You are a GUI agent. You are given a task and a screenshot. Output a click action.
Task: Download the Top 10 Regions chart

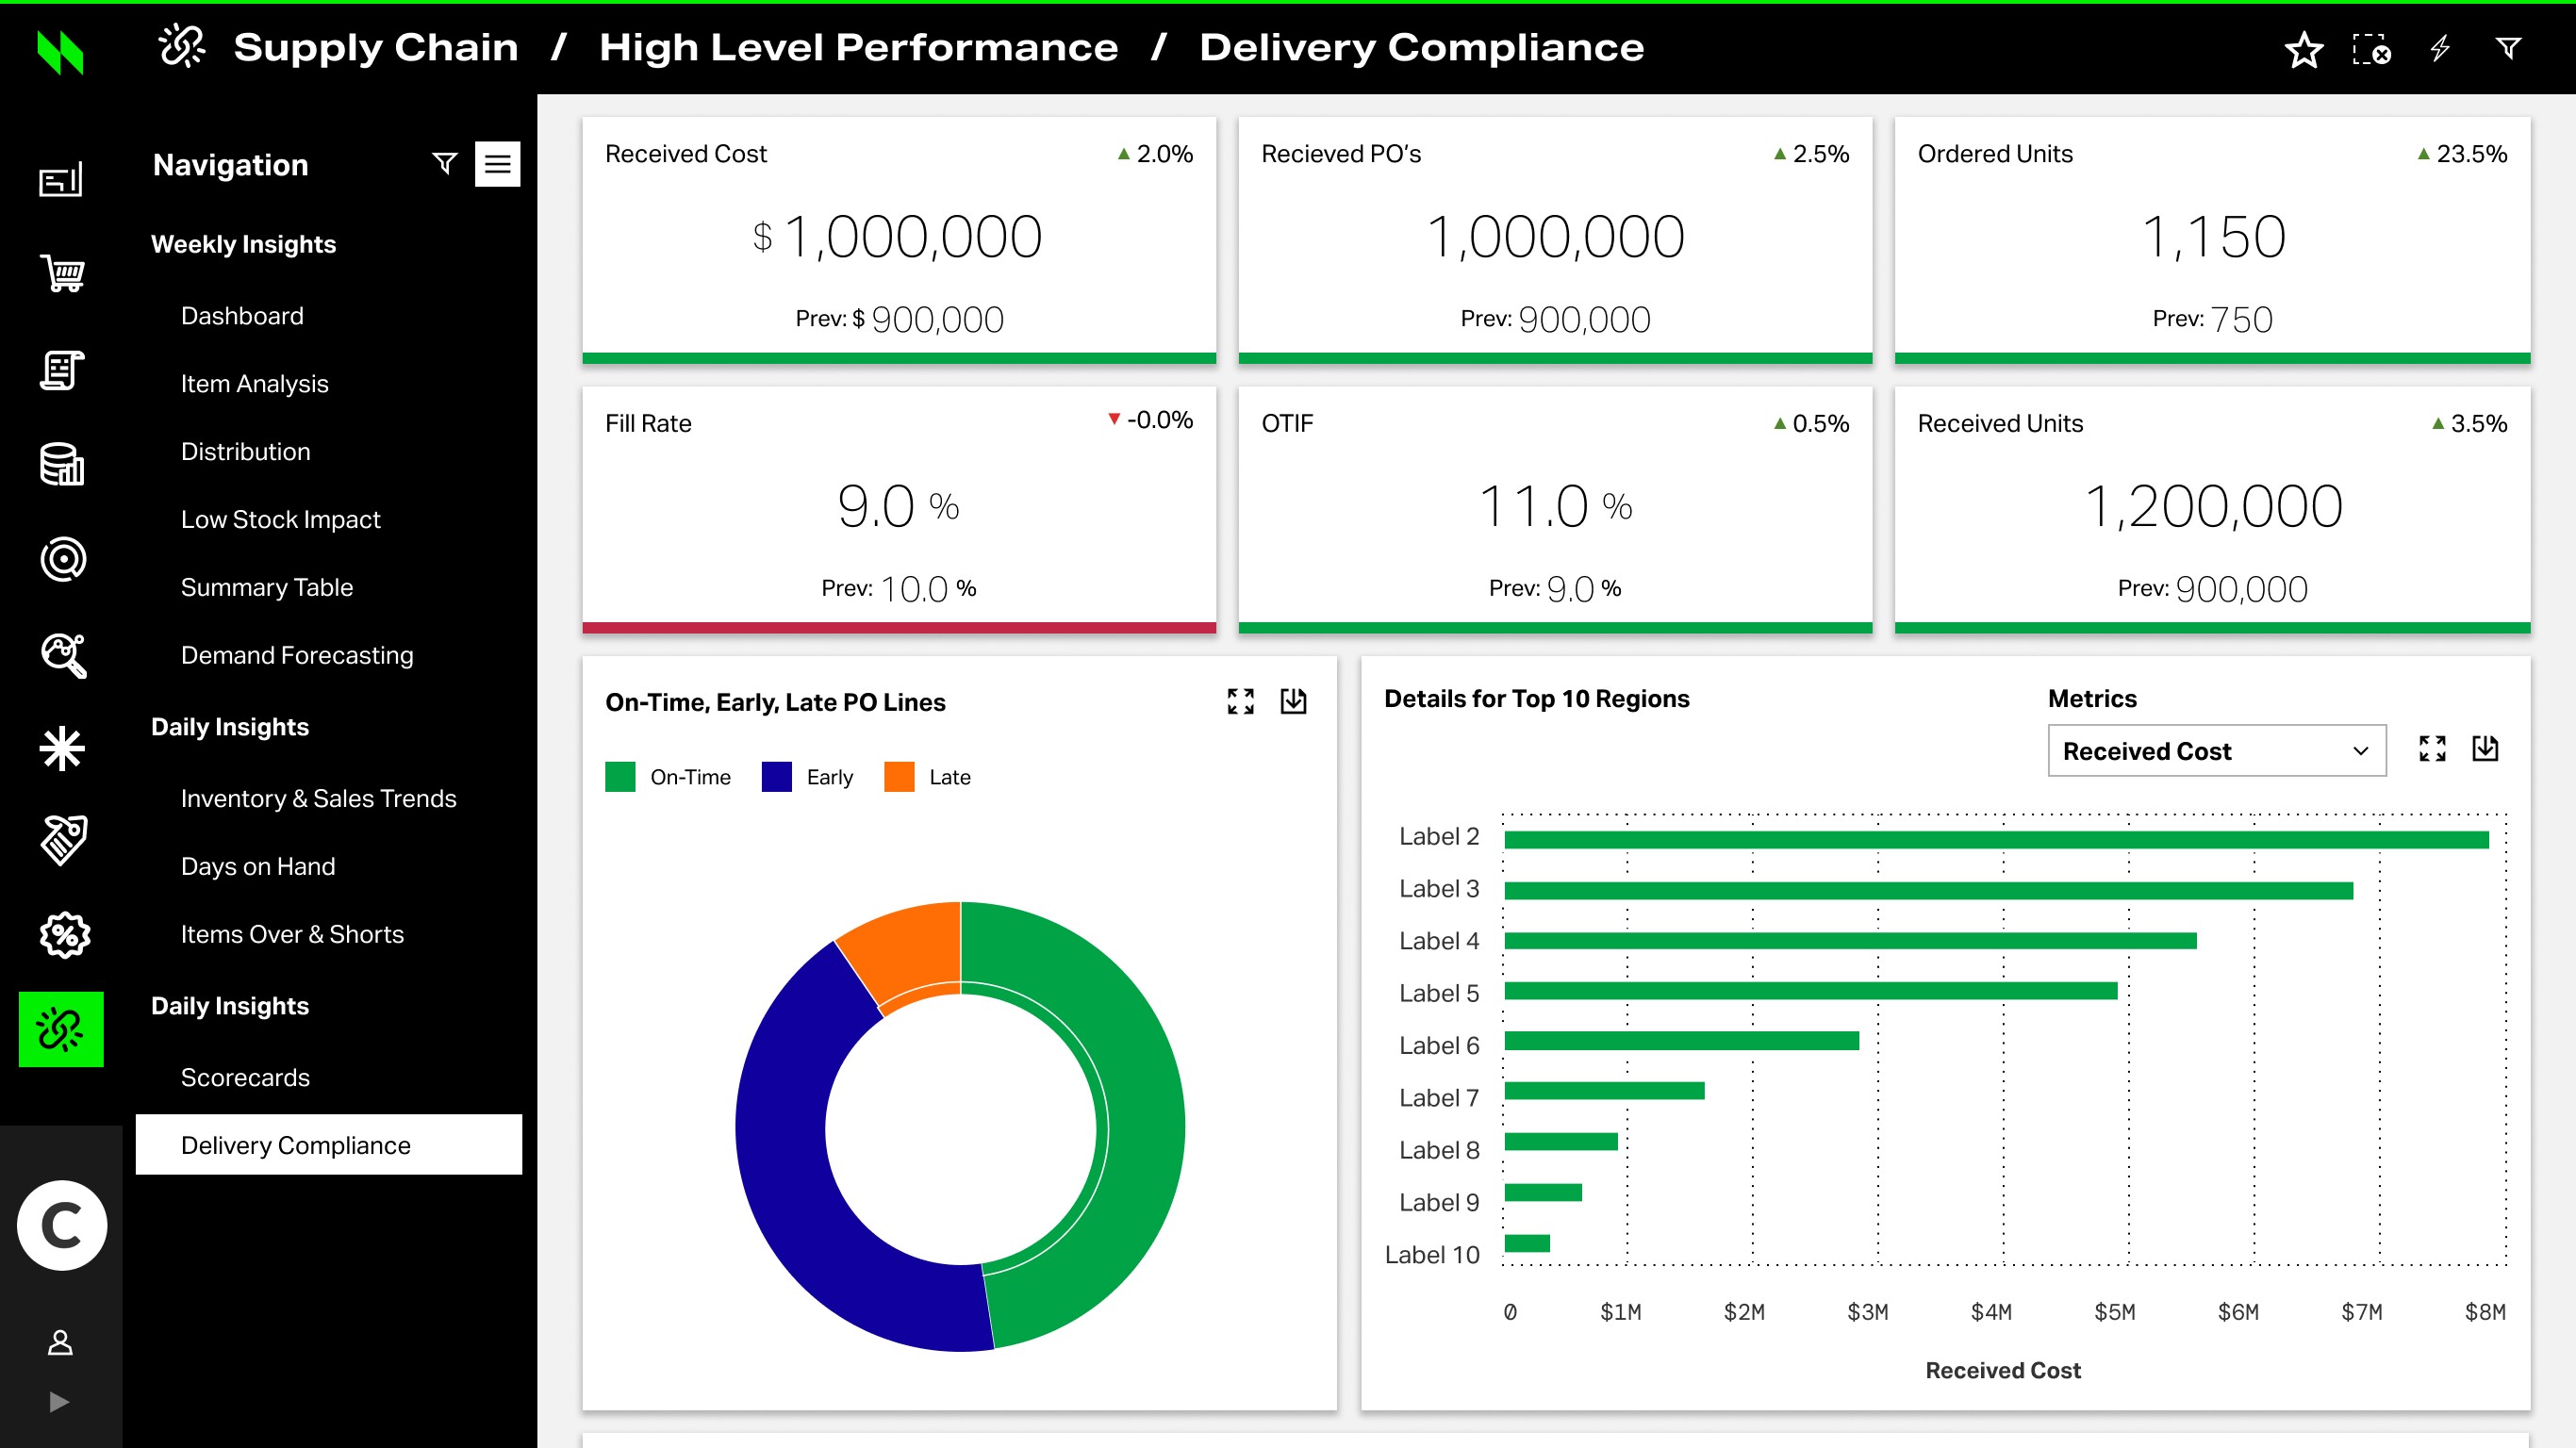pyautogui.click(x=2485, y=748)
